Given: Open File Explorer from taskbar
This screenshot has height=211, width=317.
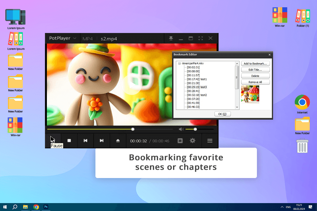Looking at the screenshot, I should [25, 207].
